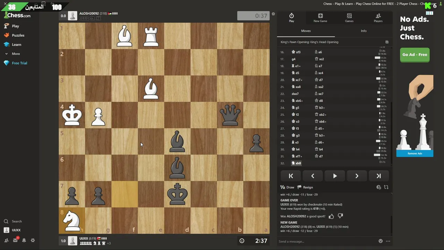Open board settings gear icon

(x=273, y=14)
